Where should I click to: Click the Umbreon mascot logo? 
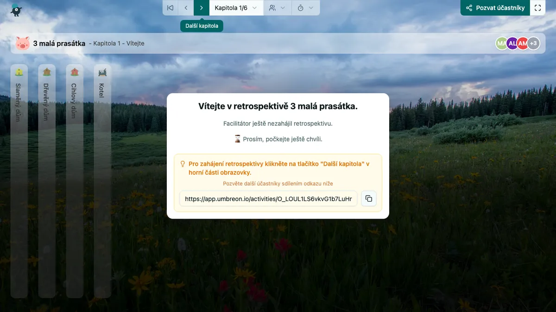point(15,9)
